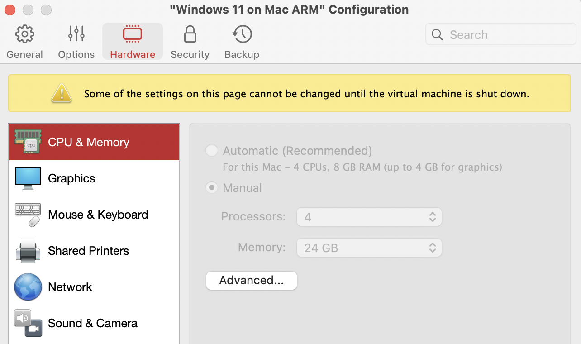Click the Processors: label
The height and width of the screenshot is (344, 581).
pyautogui.click(x=253, y=216)
